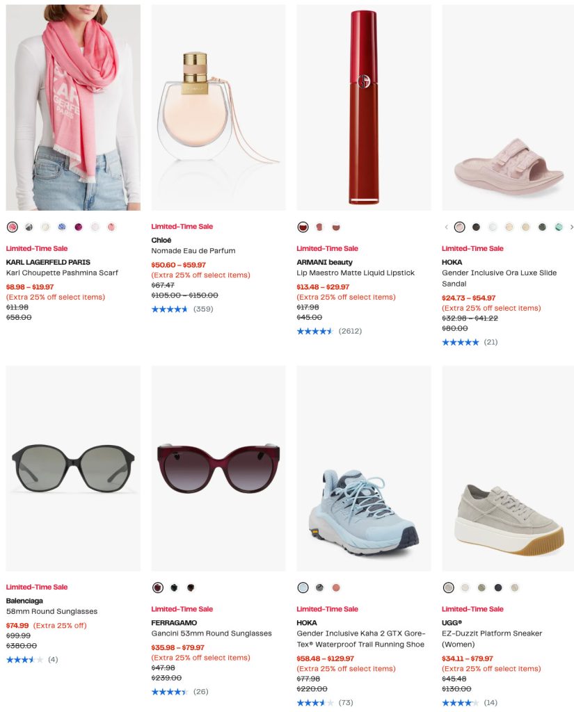Viewport: 574px width, 712px height.
Task: Select the navy swatch for the UGG platform sneaker
Action: click(x=498, y=588)
